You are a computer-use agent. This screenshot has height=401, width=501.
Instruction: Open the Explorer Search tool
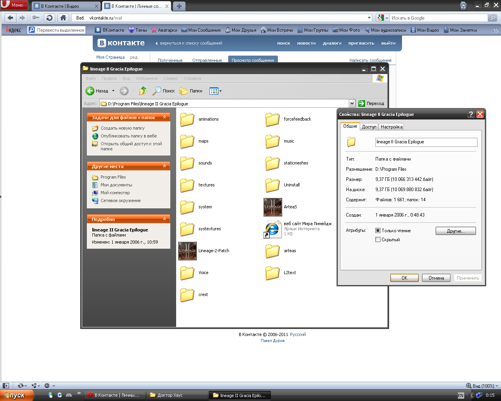(x=164, y=91)
